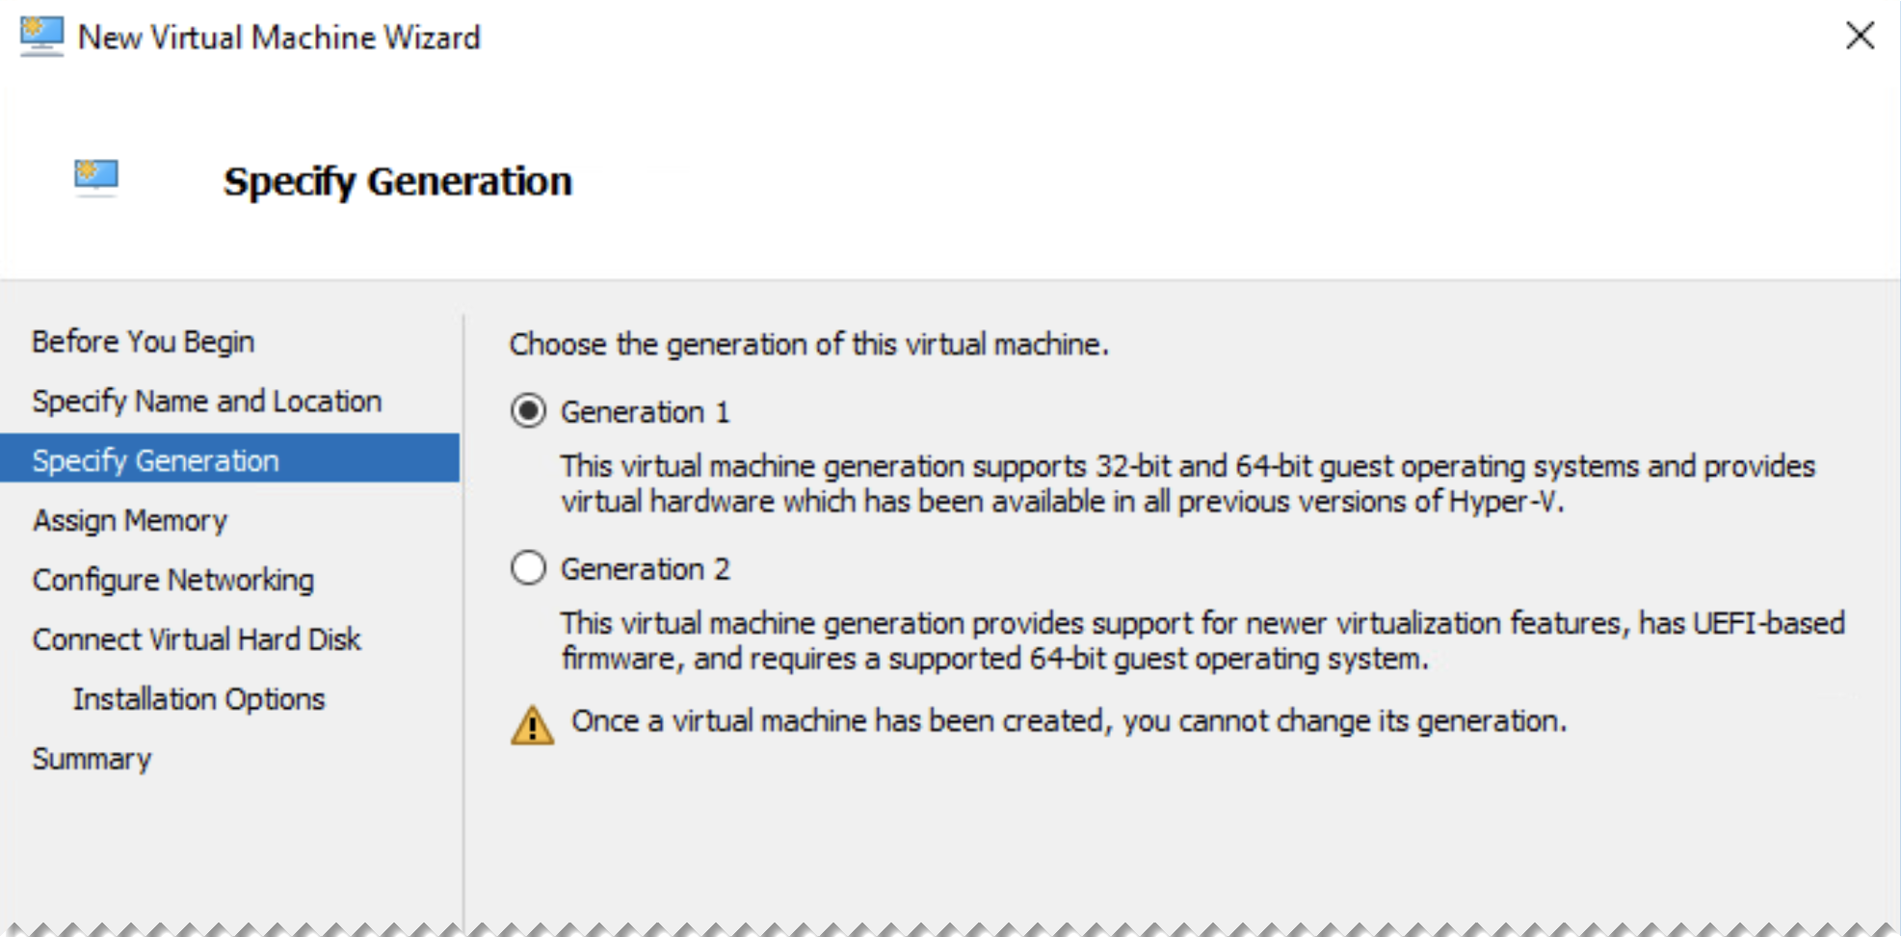Image resolution: width=1901 pixels, height=937 pixels.
Task: Open the Installation Options page
Action: pos(199,699)
